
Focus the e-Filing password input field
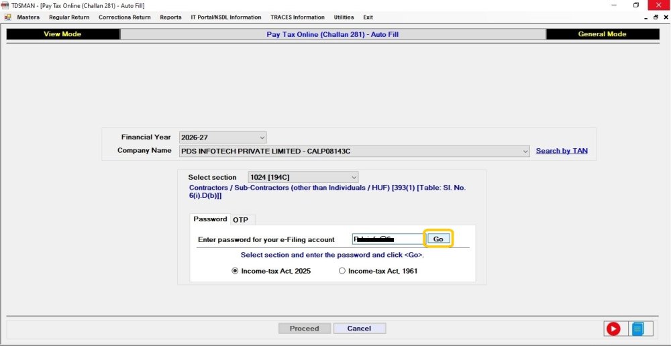pos(388,239)
